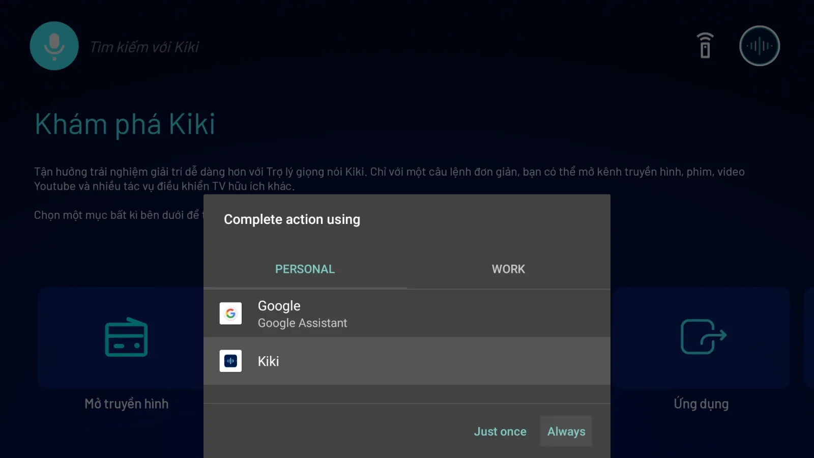Click the Kiki app icon in dialog

pos(230,361)
